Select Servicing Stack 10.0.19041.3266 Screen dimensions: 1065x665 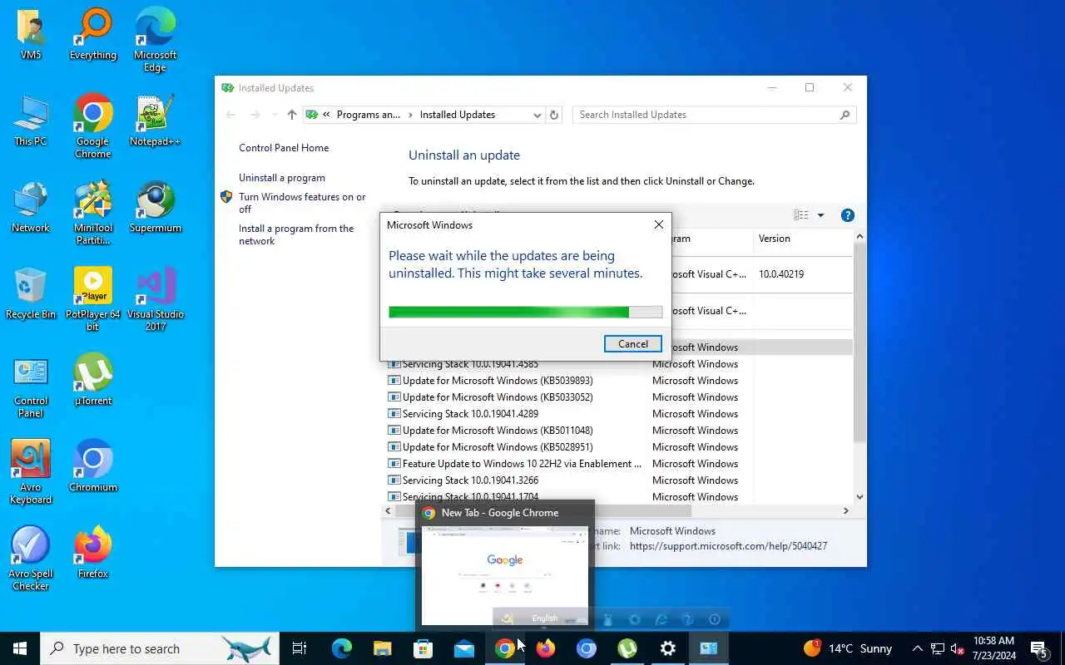tap(470, 480)
